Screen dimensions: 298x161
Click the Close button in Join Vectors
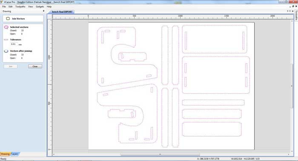pos(35,66)
